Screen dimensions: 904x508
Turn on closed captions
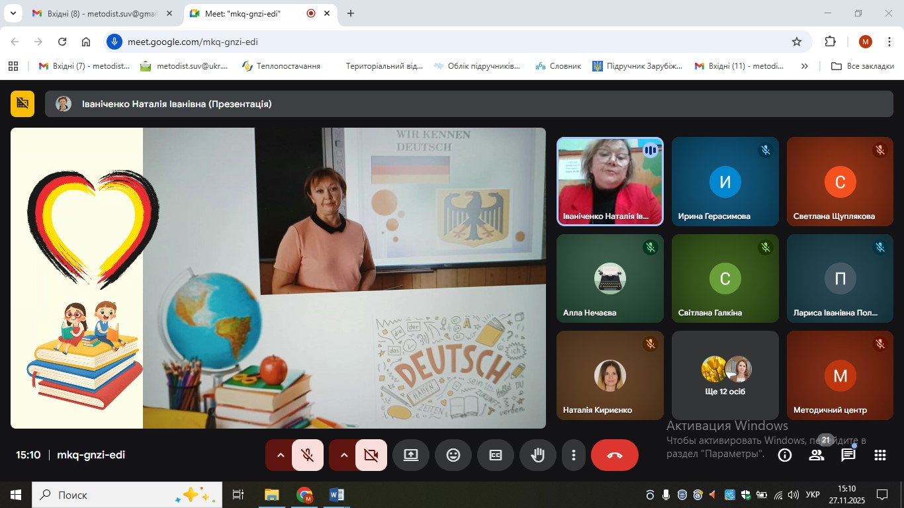coord(496,455)
